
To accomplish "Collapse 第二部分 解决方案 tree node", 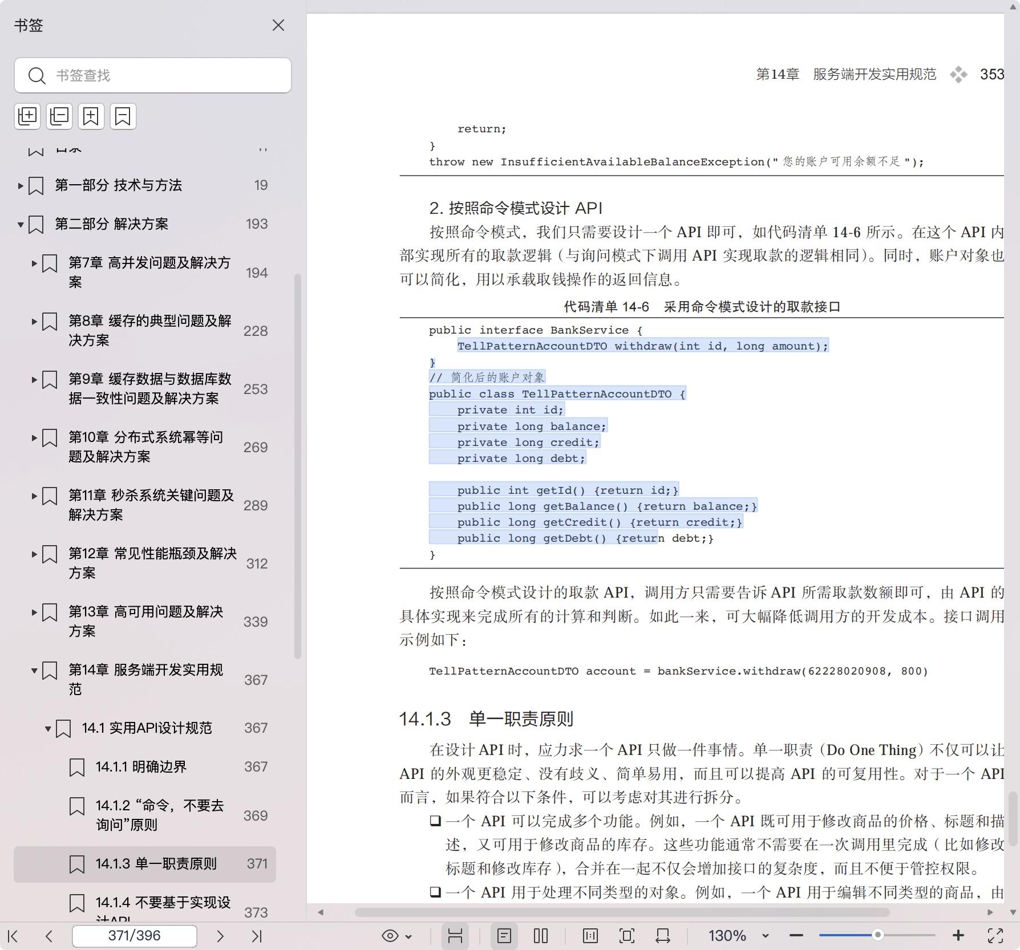I will (x=21, y=224).
